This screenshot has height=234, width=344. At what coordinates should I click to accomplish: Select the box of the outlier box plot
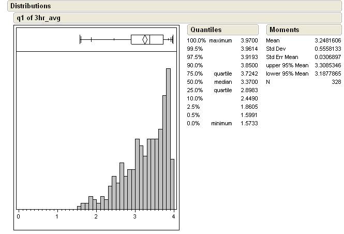[157, 39]
